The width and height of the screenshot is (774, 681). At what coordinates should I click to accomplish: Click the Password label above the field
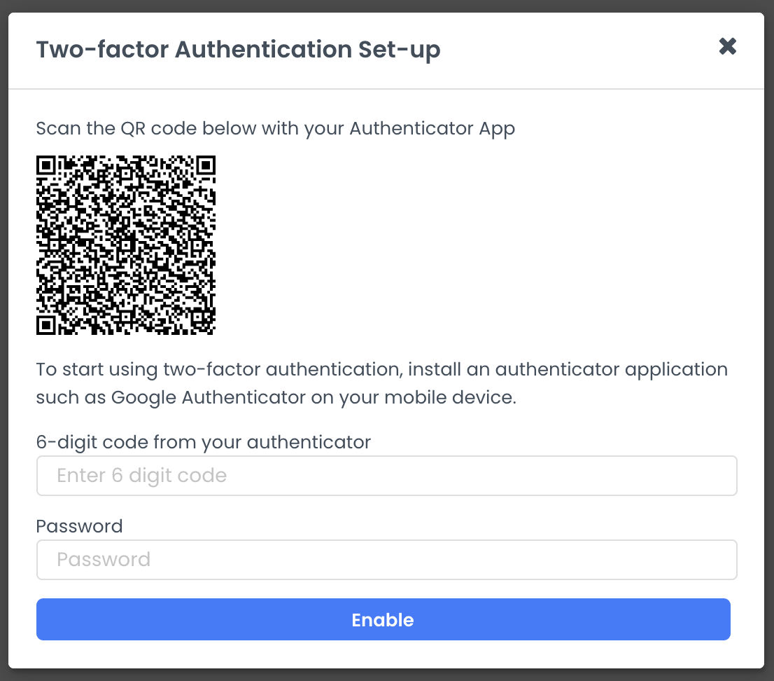pos(79,526)
